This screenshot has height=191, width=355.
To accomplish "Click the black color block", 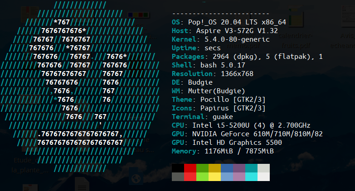I will [x=178, y=168].
